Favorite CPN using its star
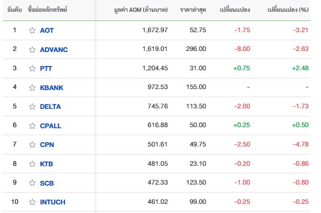The height and width of the screenshot is (213, 321). point(32,145)
